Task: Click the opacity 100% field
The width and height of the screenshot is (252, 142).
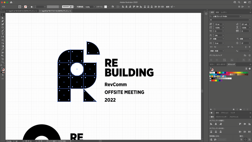Action: click(89, 7)
